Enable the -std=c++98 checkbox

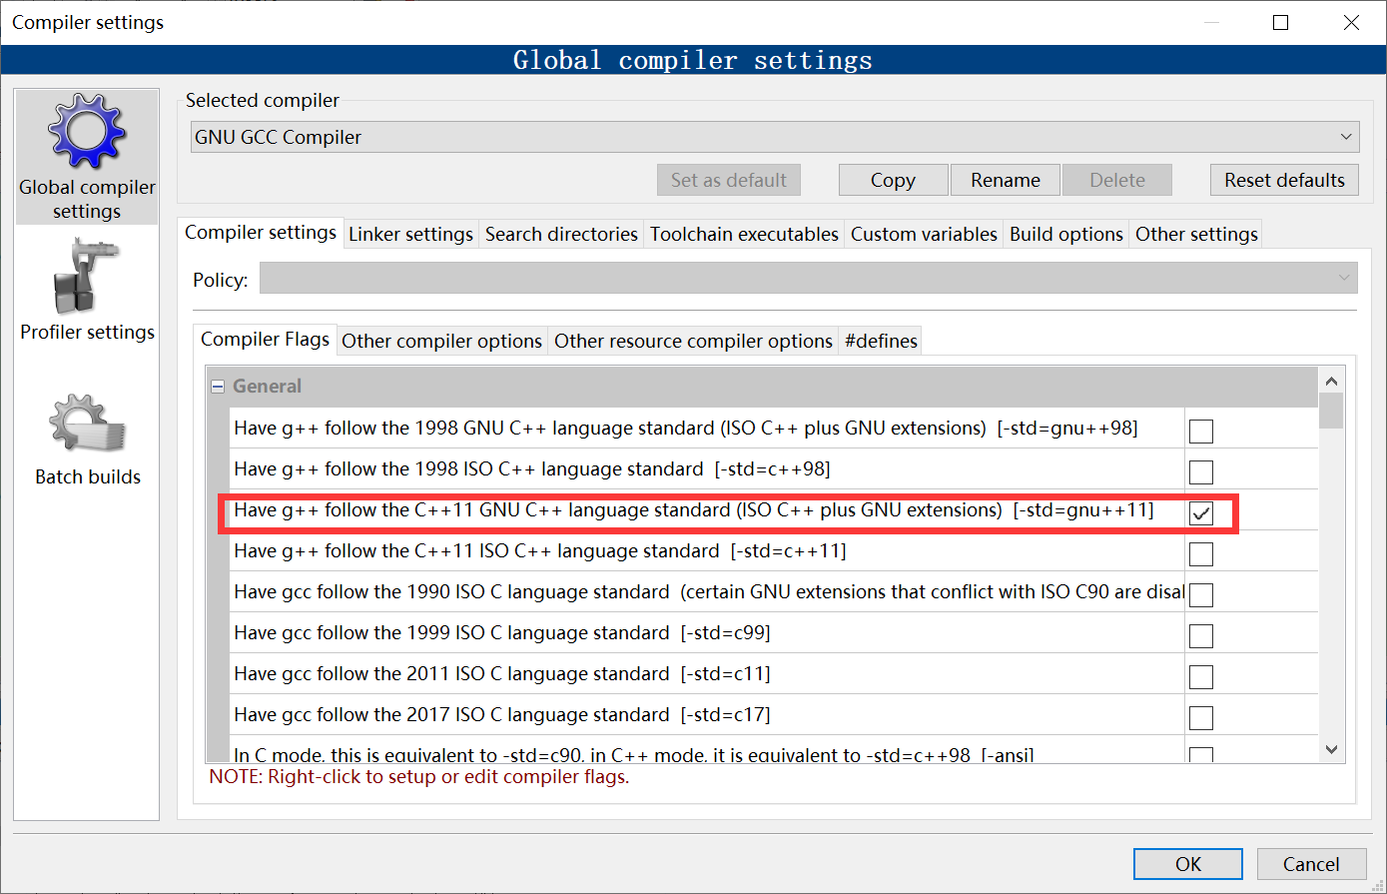(1201, 471)
